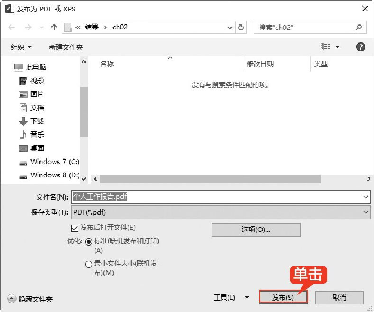374x312 pixels.
Task: Click the address bar folder icon
Action: click(68, 27)
